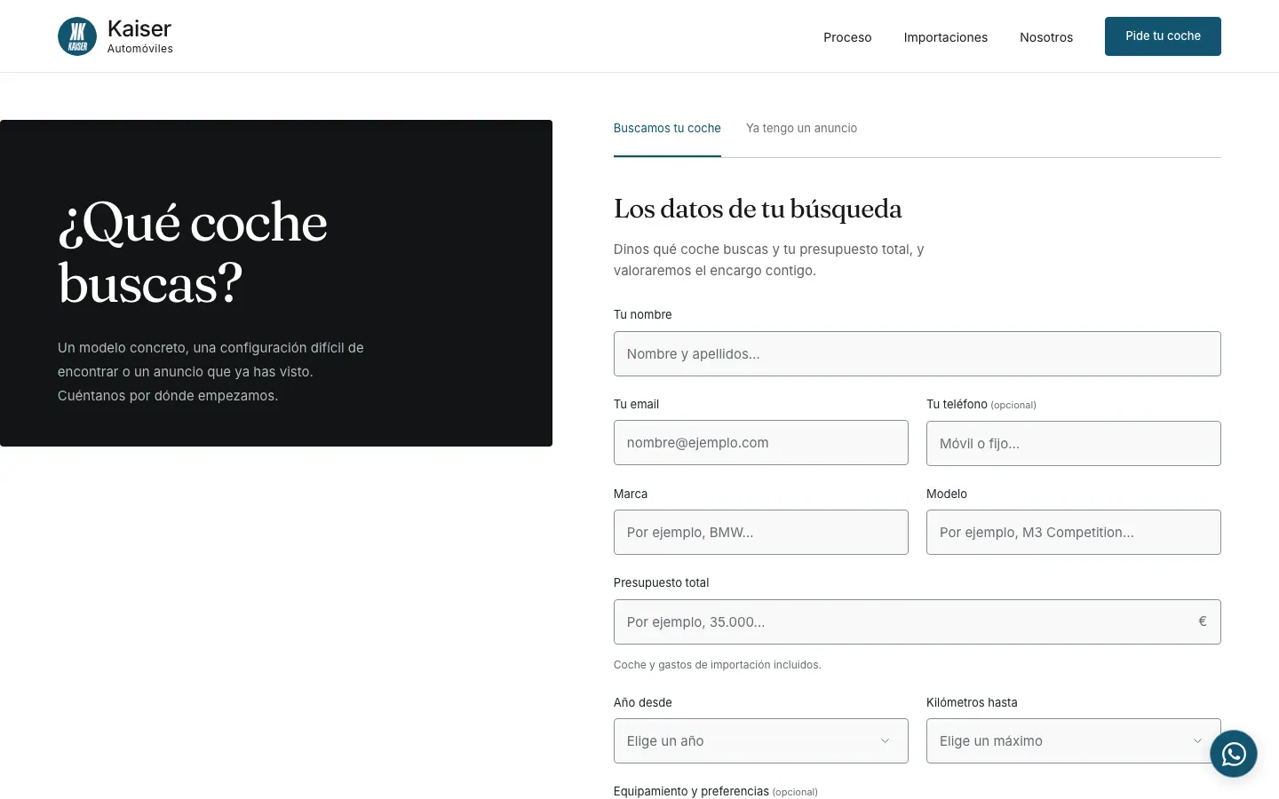This screenshot has width=1279, height=799.
Task: Go to Importaciones in the header
Action: tap(946, 37)
